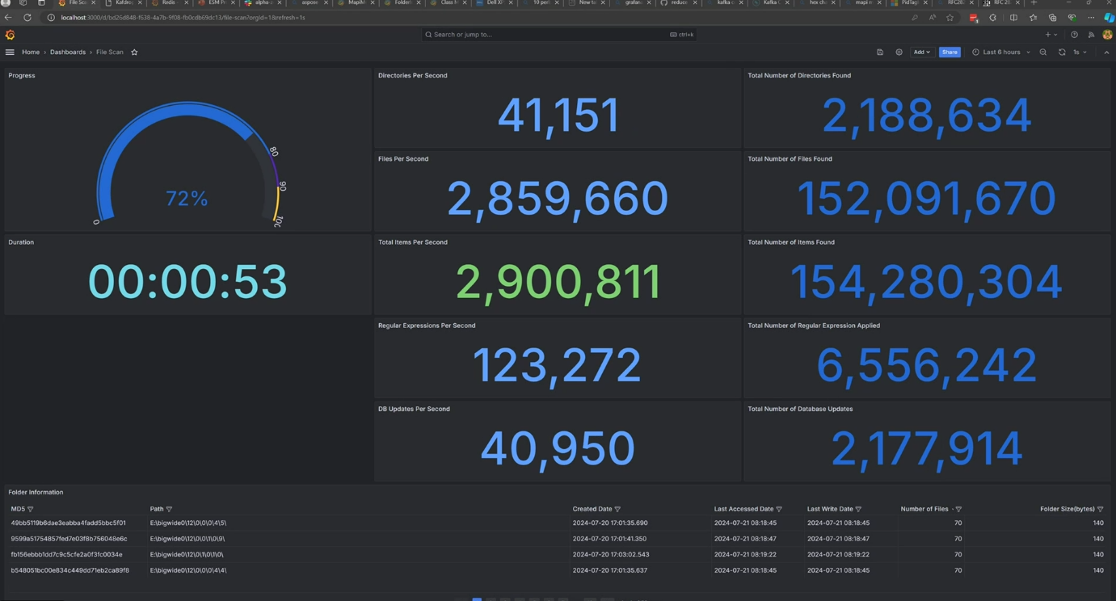The height and width of the screenshot is (601, 1116).
Task: Reload the browser page
Action: click(x=27, y=18)
